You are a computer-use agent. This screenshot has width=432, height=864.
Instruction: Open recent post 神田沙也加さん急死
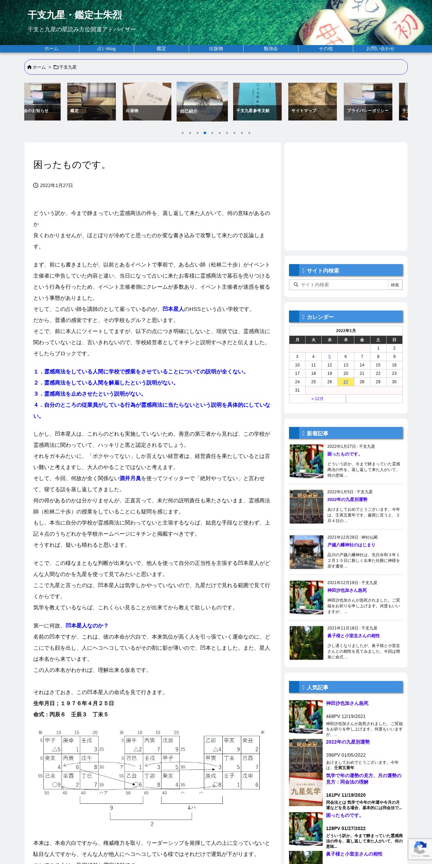347,590
